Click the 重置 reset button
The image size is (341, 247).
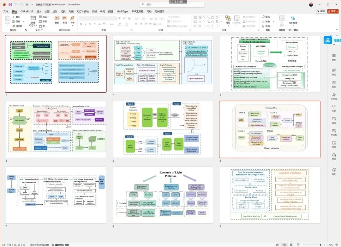[x=43, y=21]
